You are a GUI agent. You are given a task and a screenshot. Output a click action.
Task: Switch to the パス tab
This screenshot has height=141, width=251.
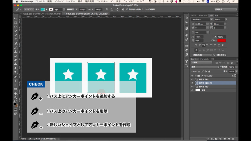click(x=212, y=59)
